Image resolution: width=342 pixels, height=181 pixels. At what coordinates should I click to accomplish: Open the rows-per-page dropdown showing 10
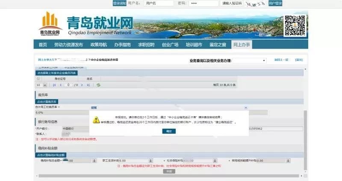[41, 85]
